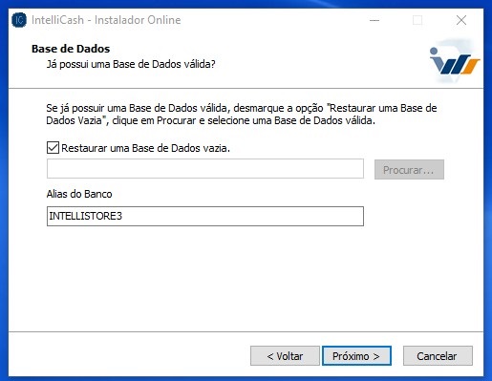The height and width of the screenshot is (381, 492).
Task: Cancel the installation with Cancelar
Action: (x=438, y=356)
